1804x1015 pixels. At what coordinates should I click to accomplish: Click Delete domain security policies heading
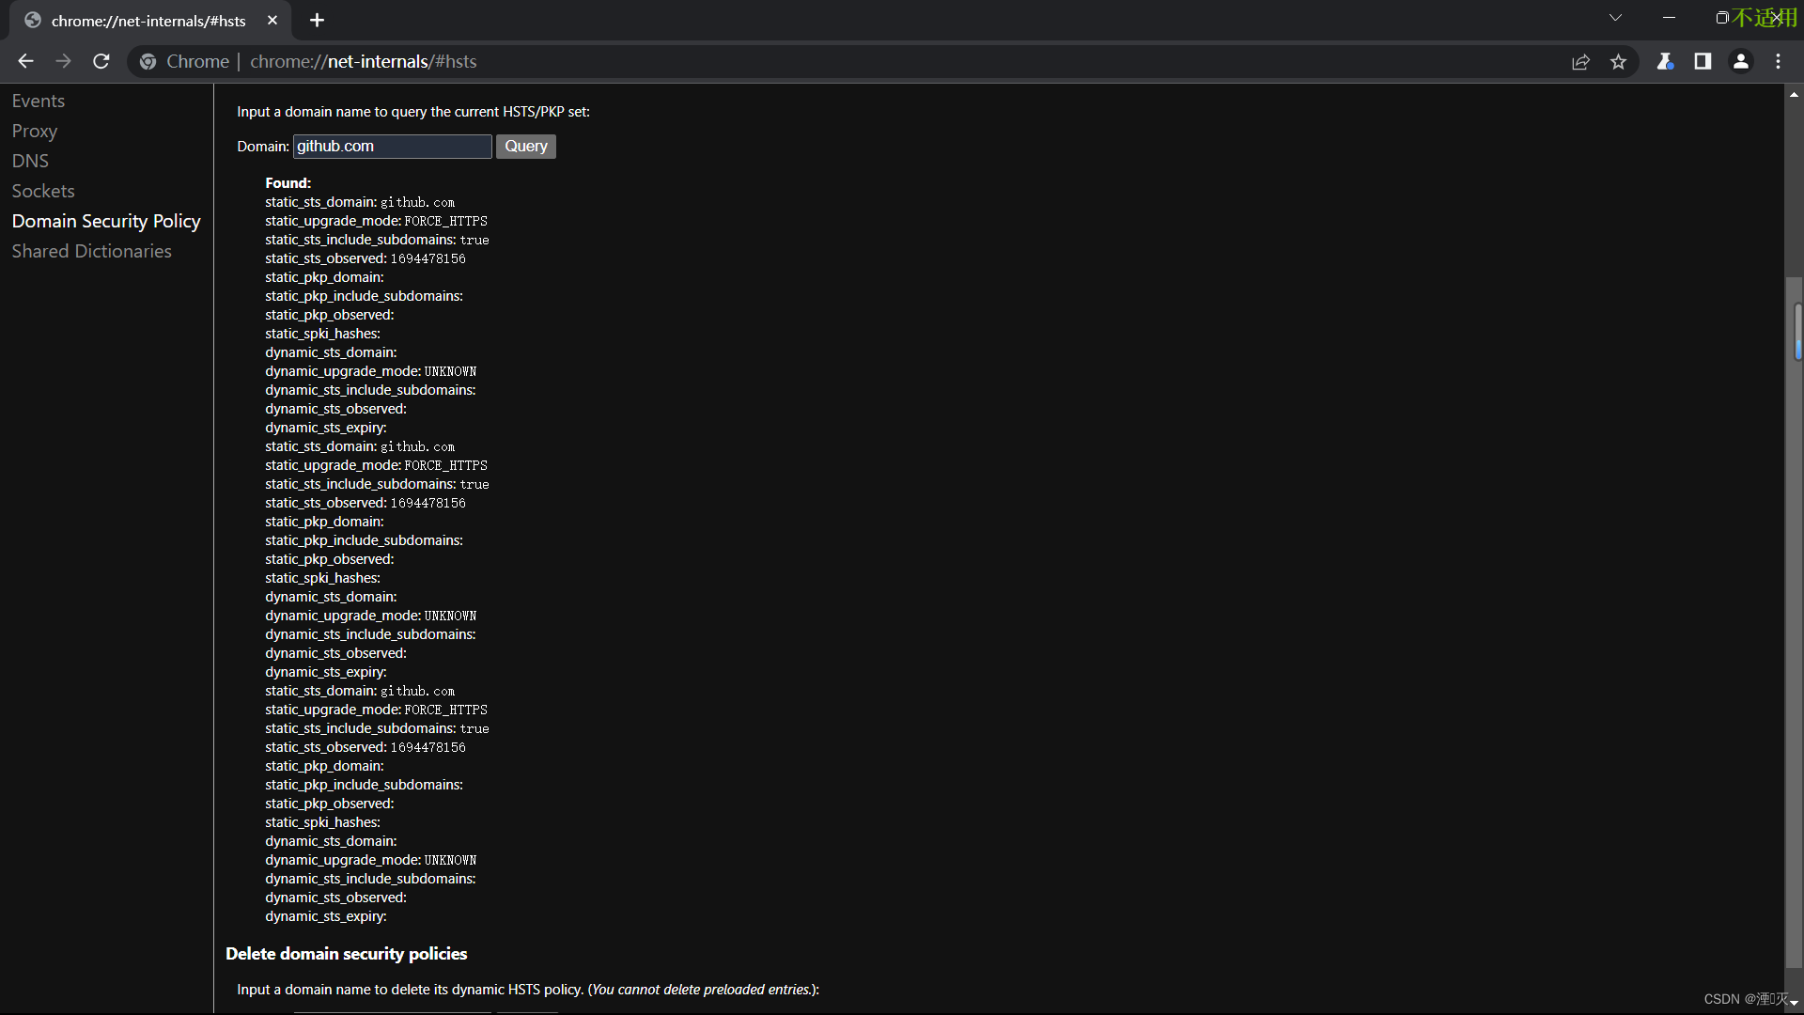(347, 954)
